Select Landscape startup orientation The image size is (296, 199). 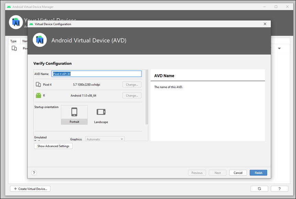tap(101, 115)
